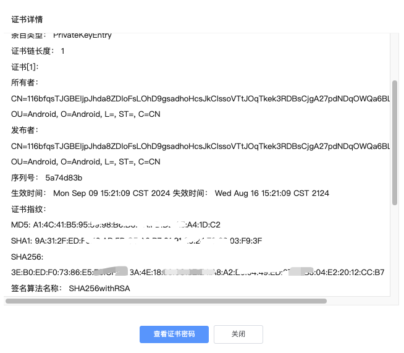
Task: Click the 证书链长度 row
Action: click(x=38, y=51)
